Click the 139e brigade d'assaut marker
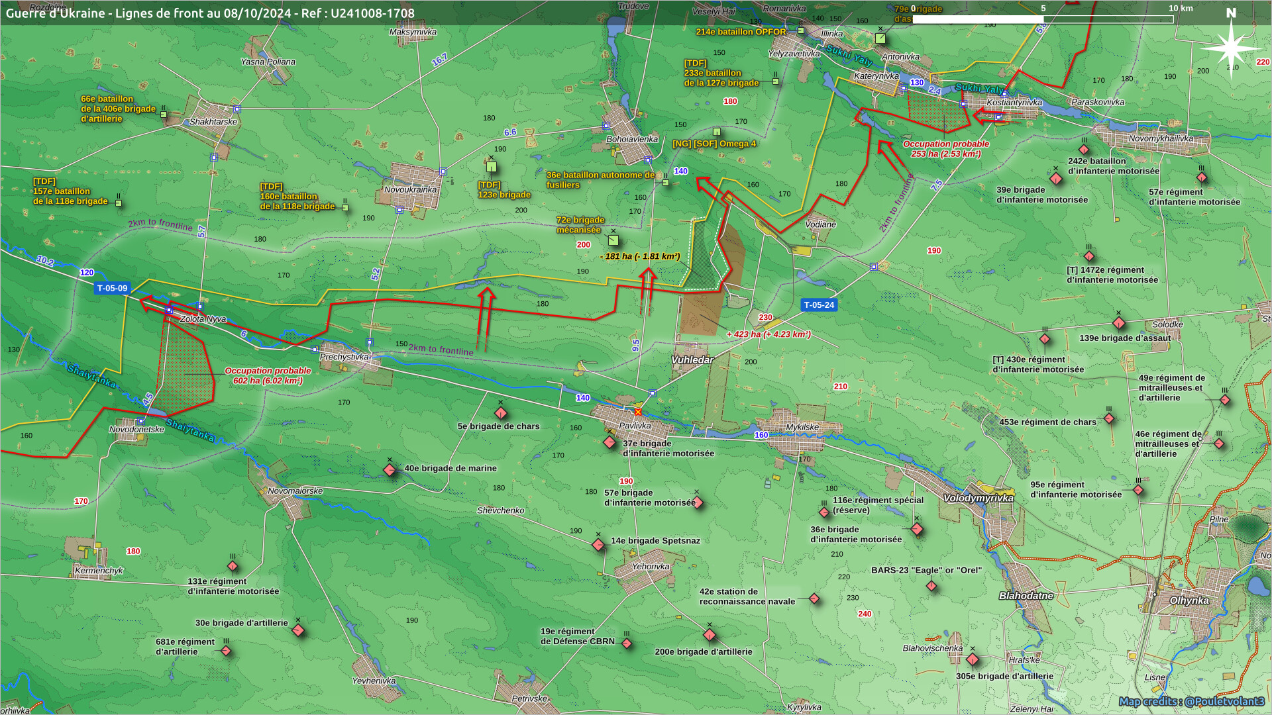Viewport: 1272px width, 715px height. pyautogui.click(x=1119, y=323)
